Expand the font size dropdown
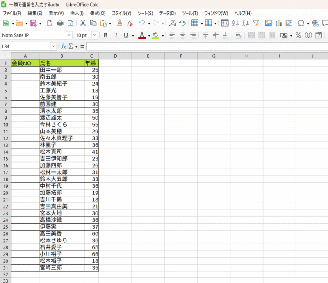The image size is (328, 283). coord(95,35)
